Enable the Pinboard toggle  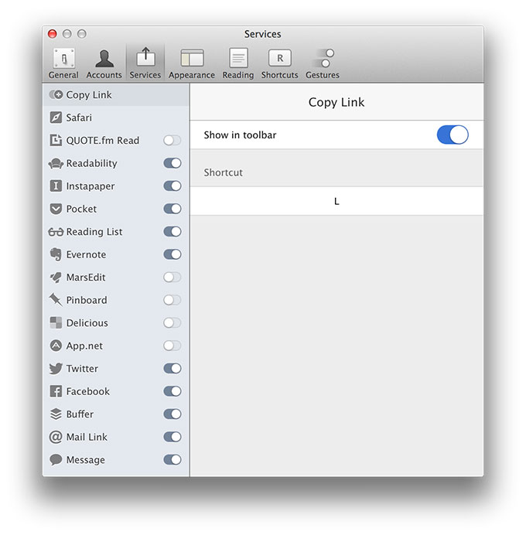[172, 300]
